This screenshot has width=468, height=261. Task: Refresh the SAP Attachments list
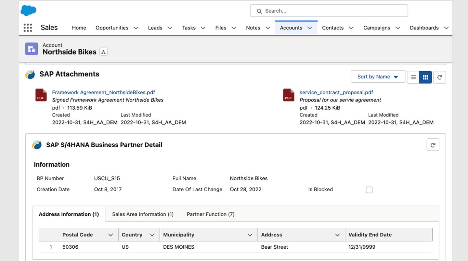pyautogui.click(x=440, y=77)
